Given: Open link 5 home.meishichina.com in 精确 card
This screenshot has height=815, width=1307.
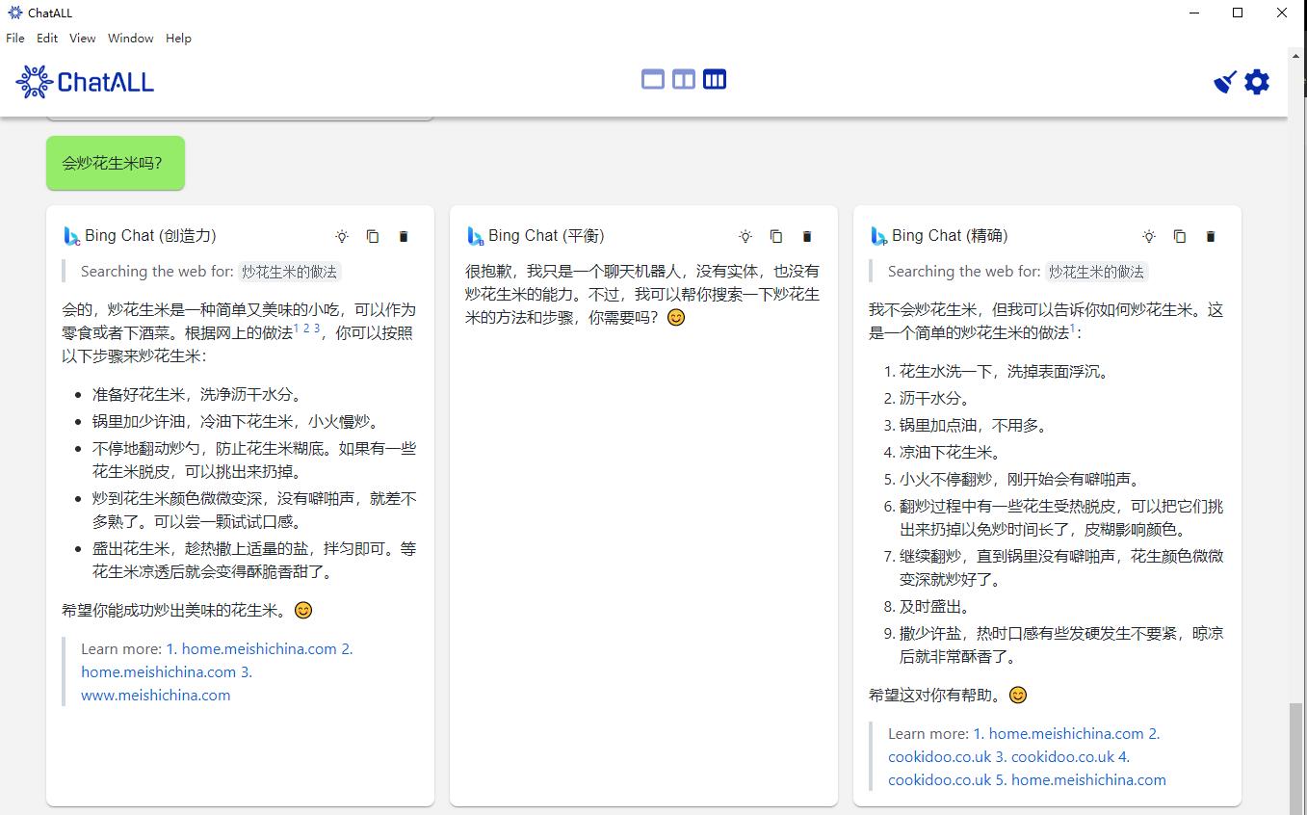Looking at the screenshot, I should tap(1081, 780).
